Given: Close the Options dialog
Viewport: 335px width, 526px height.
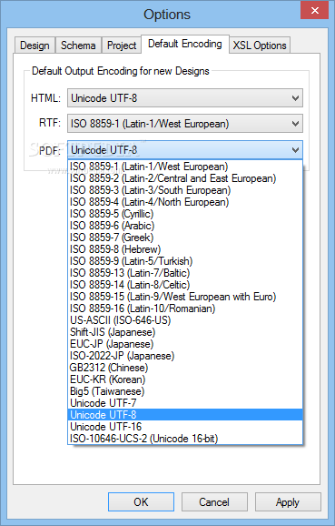Looking at the screenshot, I should 315,10.
